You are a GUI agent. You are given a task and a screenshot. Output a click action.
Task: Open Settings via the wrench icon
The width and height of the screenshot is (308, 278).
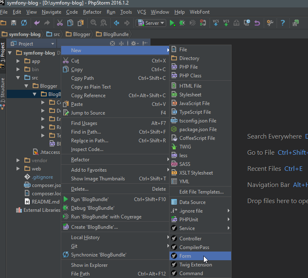(270, 23)
